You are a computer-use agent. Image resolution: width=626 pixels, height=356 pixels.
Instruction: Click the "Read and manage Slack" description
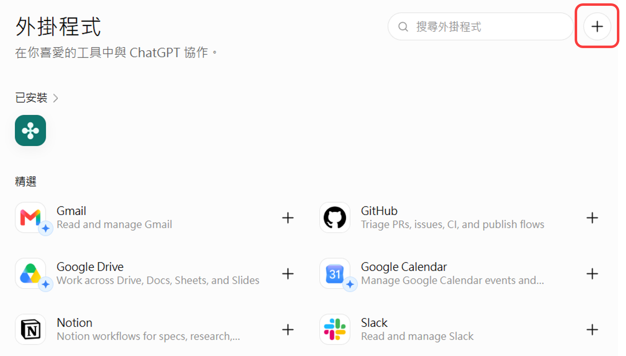click(417, 336)
